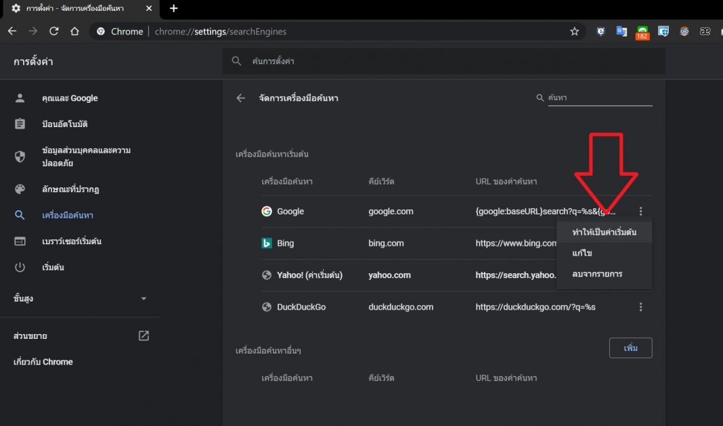Viewport: 723px width, 426px height.
Task: Click the browser back arrow
Action: point(12,31)
